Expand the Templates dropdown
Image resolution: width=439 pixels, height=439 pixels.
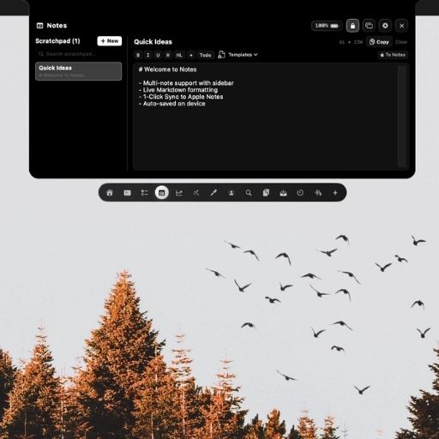(x=243, y=55)
